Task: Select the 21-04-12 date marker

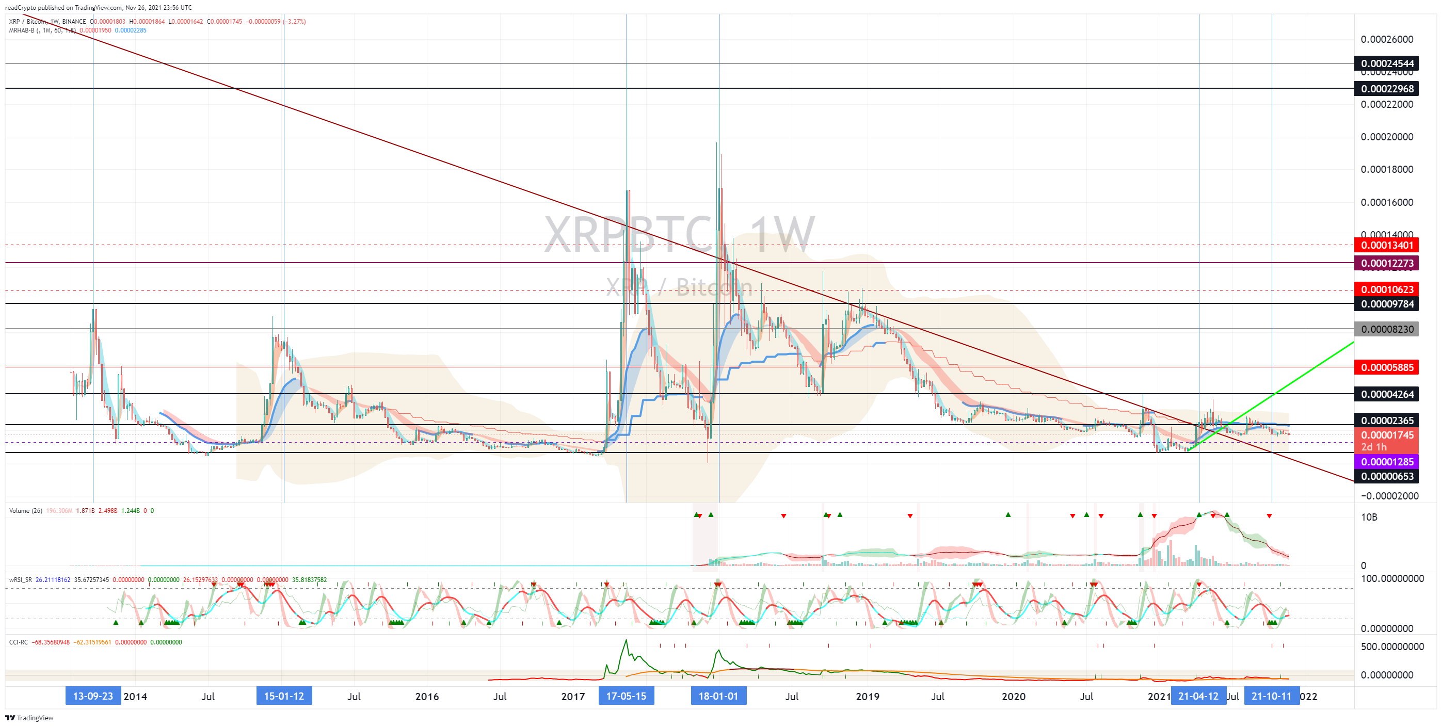Action: coord(1198,696)
